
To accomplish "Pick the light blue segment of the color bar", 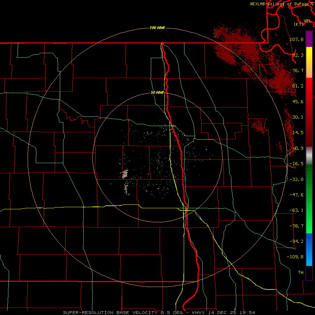I will [x=309, y=258].
